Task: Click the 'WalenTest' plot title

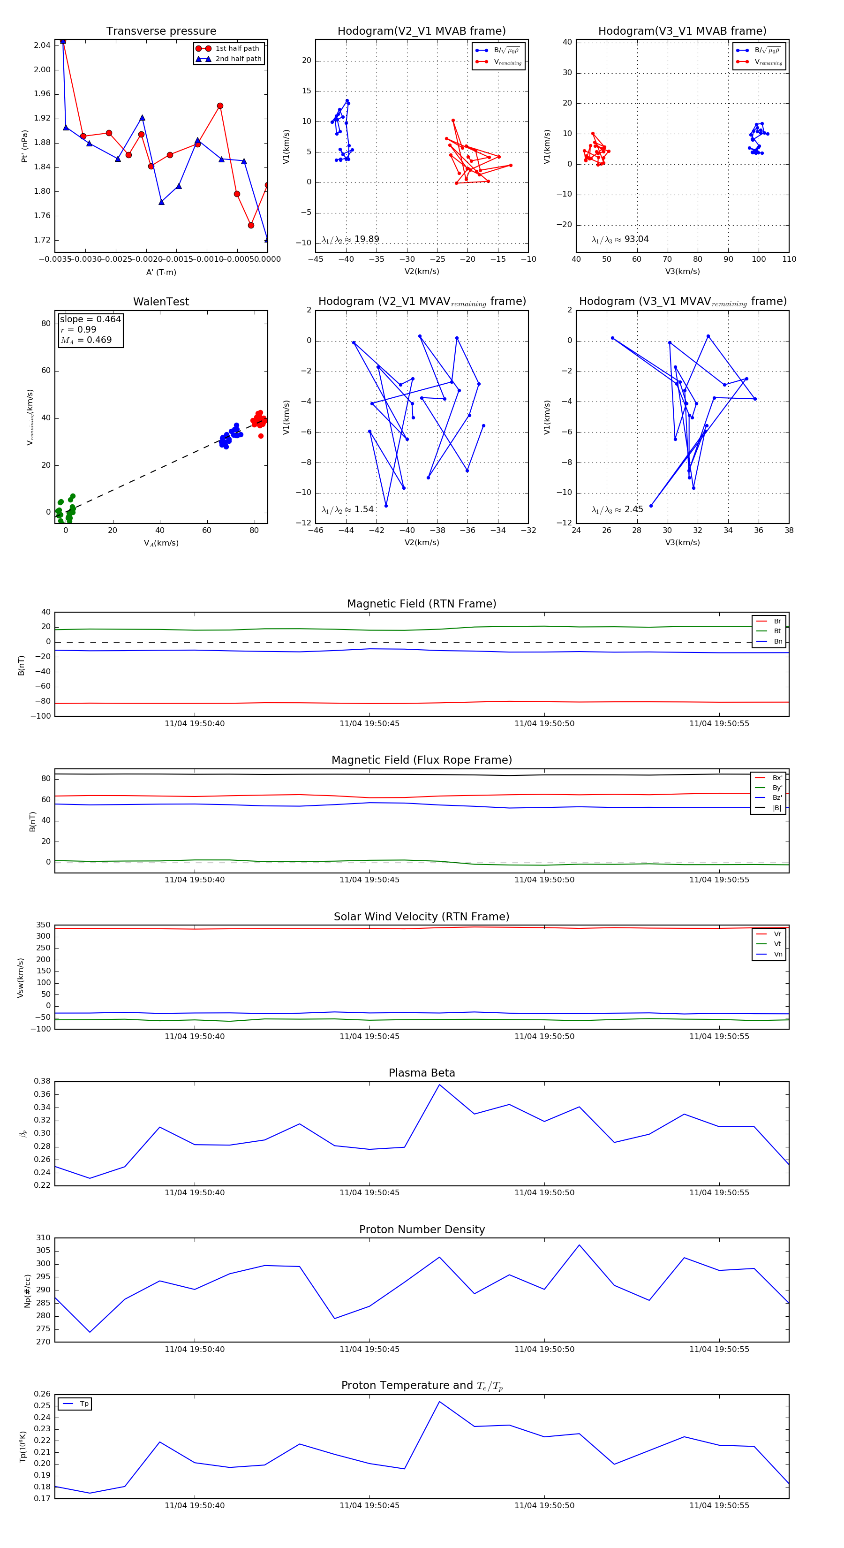Action: point(161,302)
